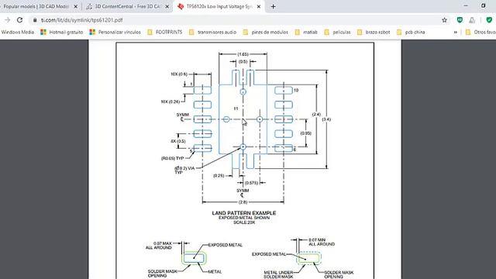View site security lock information
This screenshot has height=279, width=496.
tap(35, 20)
